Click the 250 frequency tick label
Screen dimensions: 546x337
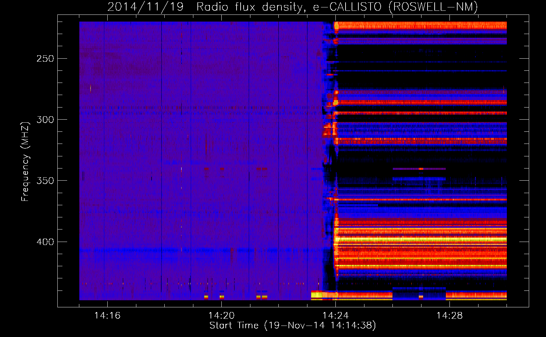[x=45, y=59]
